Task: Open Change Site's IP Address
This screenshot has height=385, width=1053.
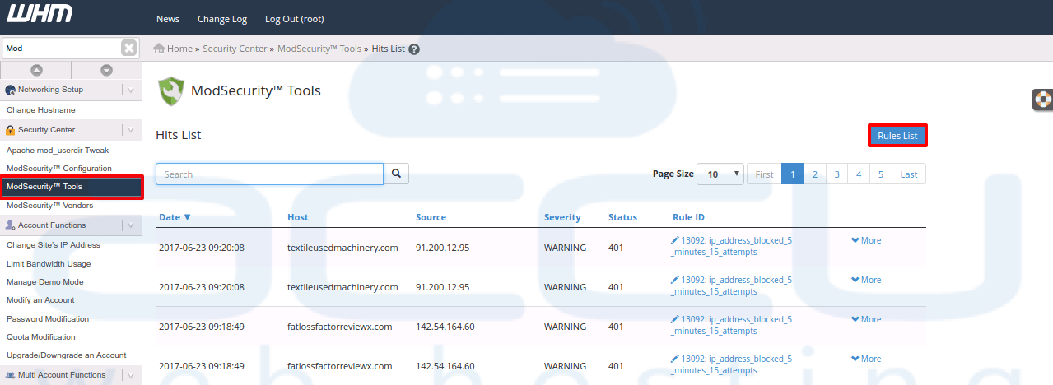Action: [x=54, y=245]
